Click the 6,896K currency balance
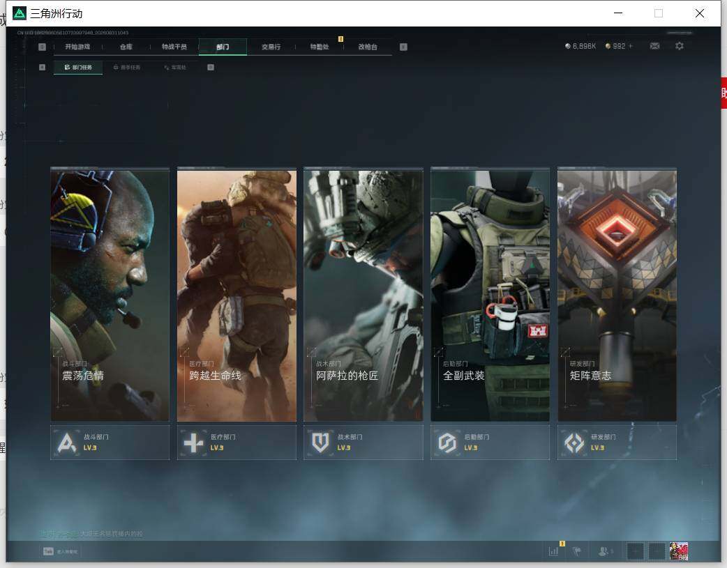This screenshot has width=727, height=568. (x=580, y=46)
